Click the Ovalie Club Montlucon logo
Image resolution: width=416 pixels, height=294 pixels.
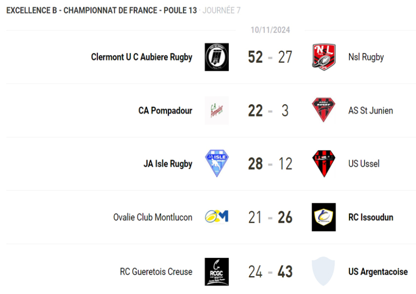click(x=216, y=217)
